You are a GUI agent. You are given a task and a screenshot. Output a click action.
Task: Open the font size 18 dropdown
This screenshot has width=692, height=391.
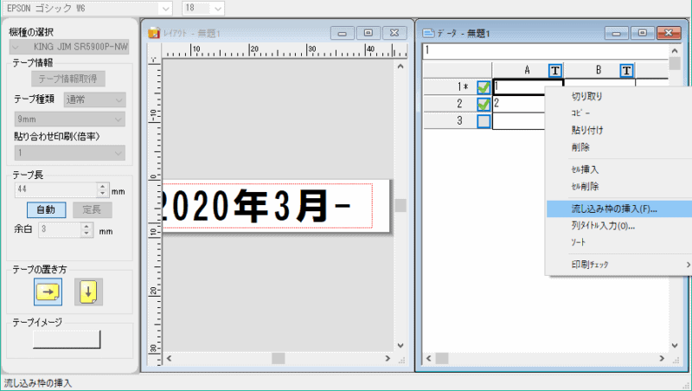pyautogui.click(x=216, y=7)
